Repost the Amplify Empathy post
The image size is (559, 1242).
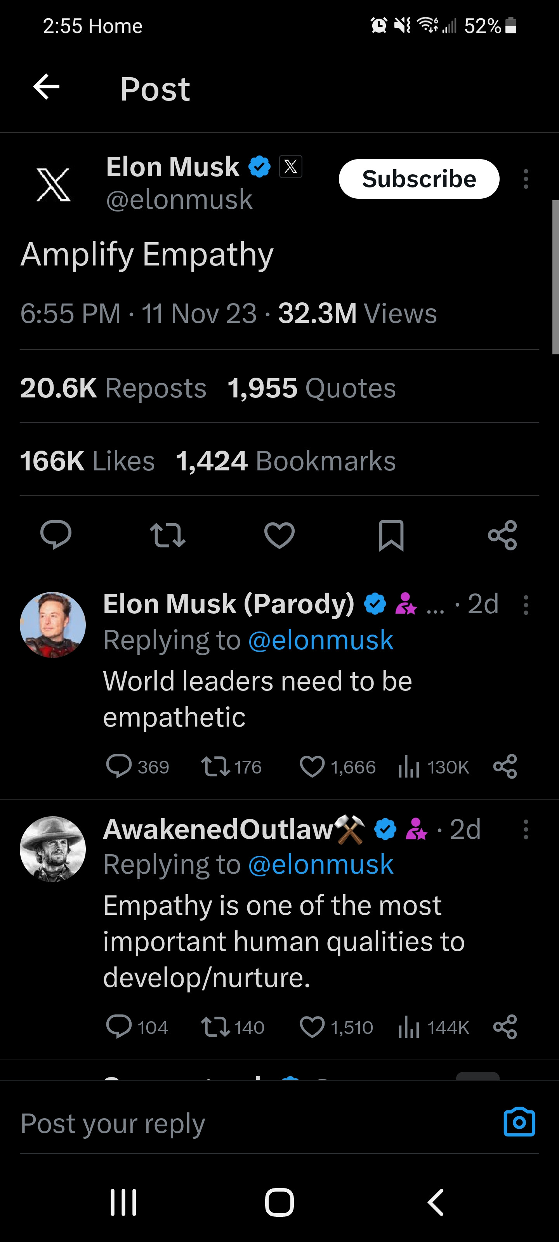[167, 535]
